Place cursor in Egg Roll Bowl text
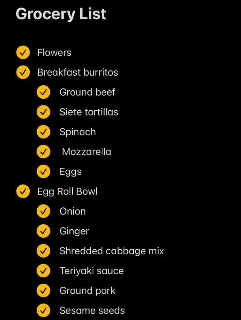The width and height of the screenshot is (241, 320). [x=67, y=192]
